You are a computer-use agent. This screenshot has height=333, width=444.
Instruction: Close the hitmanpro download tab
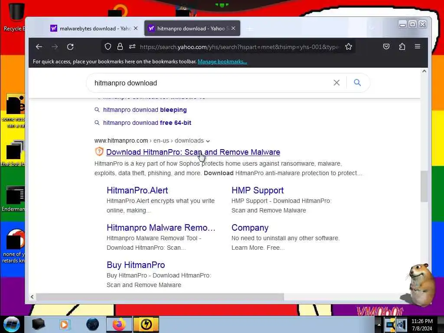[x=233, y=28]
